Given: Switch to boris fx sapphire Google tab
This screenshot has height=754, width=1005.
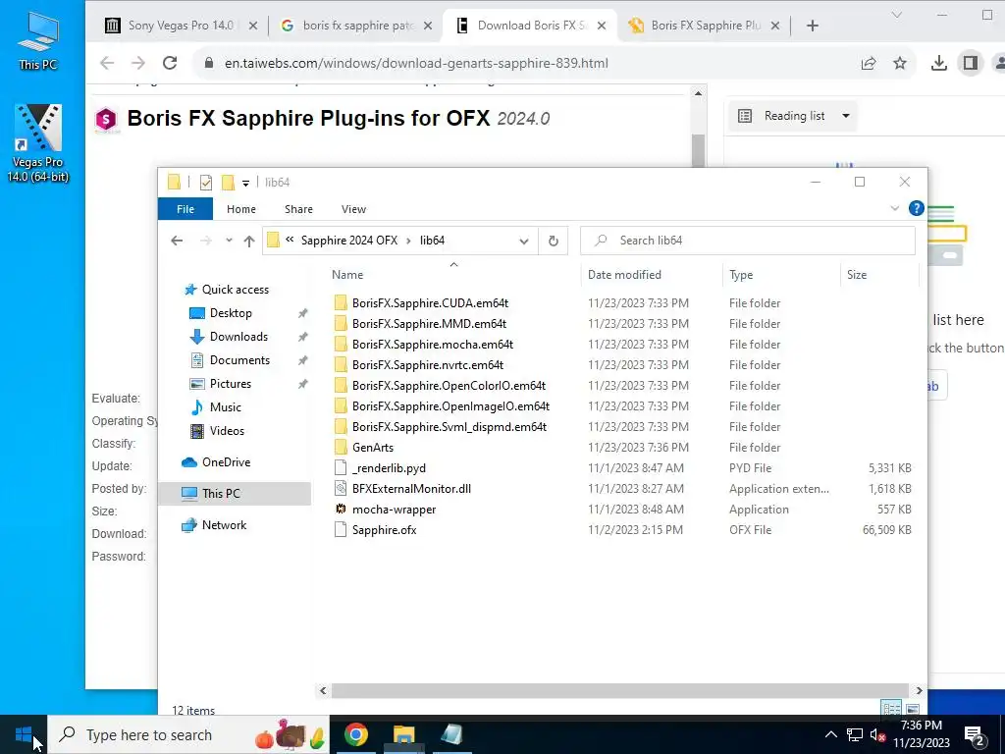Looking at the screenshot, I should tap(357, 26).
